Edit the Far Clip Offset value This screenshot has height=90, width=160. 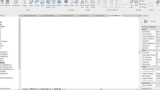[158, 60]
